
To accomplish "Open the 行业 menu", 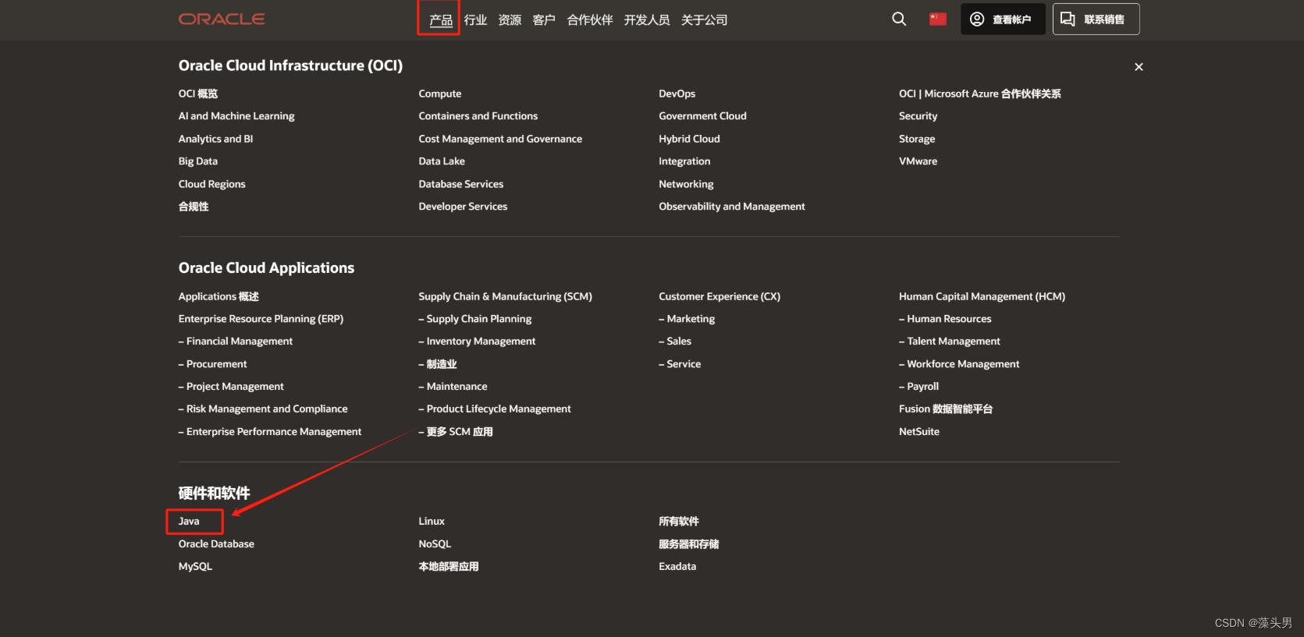I will coord(475,19).
